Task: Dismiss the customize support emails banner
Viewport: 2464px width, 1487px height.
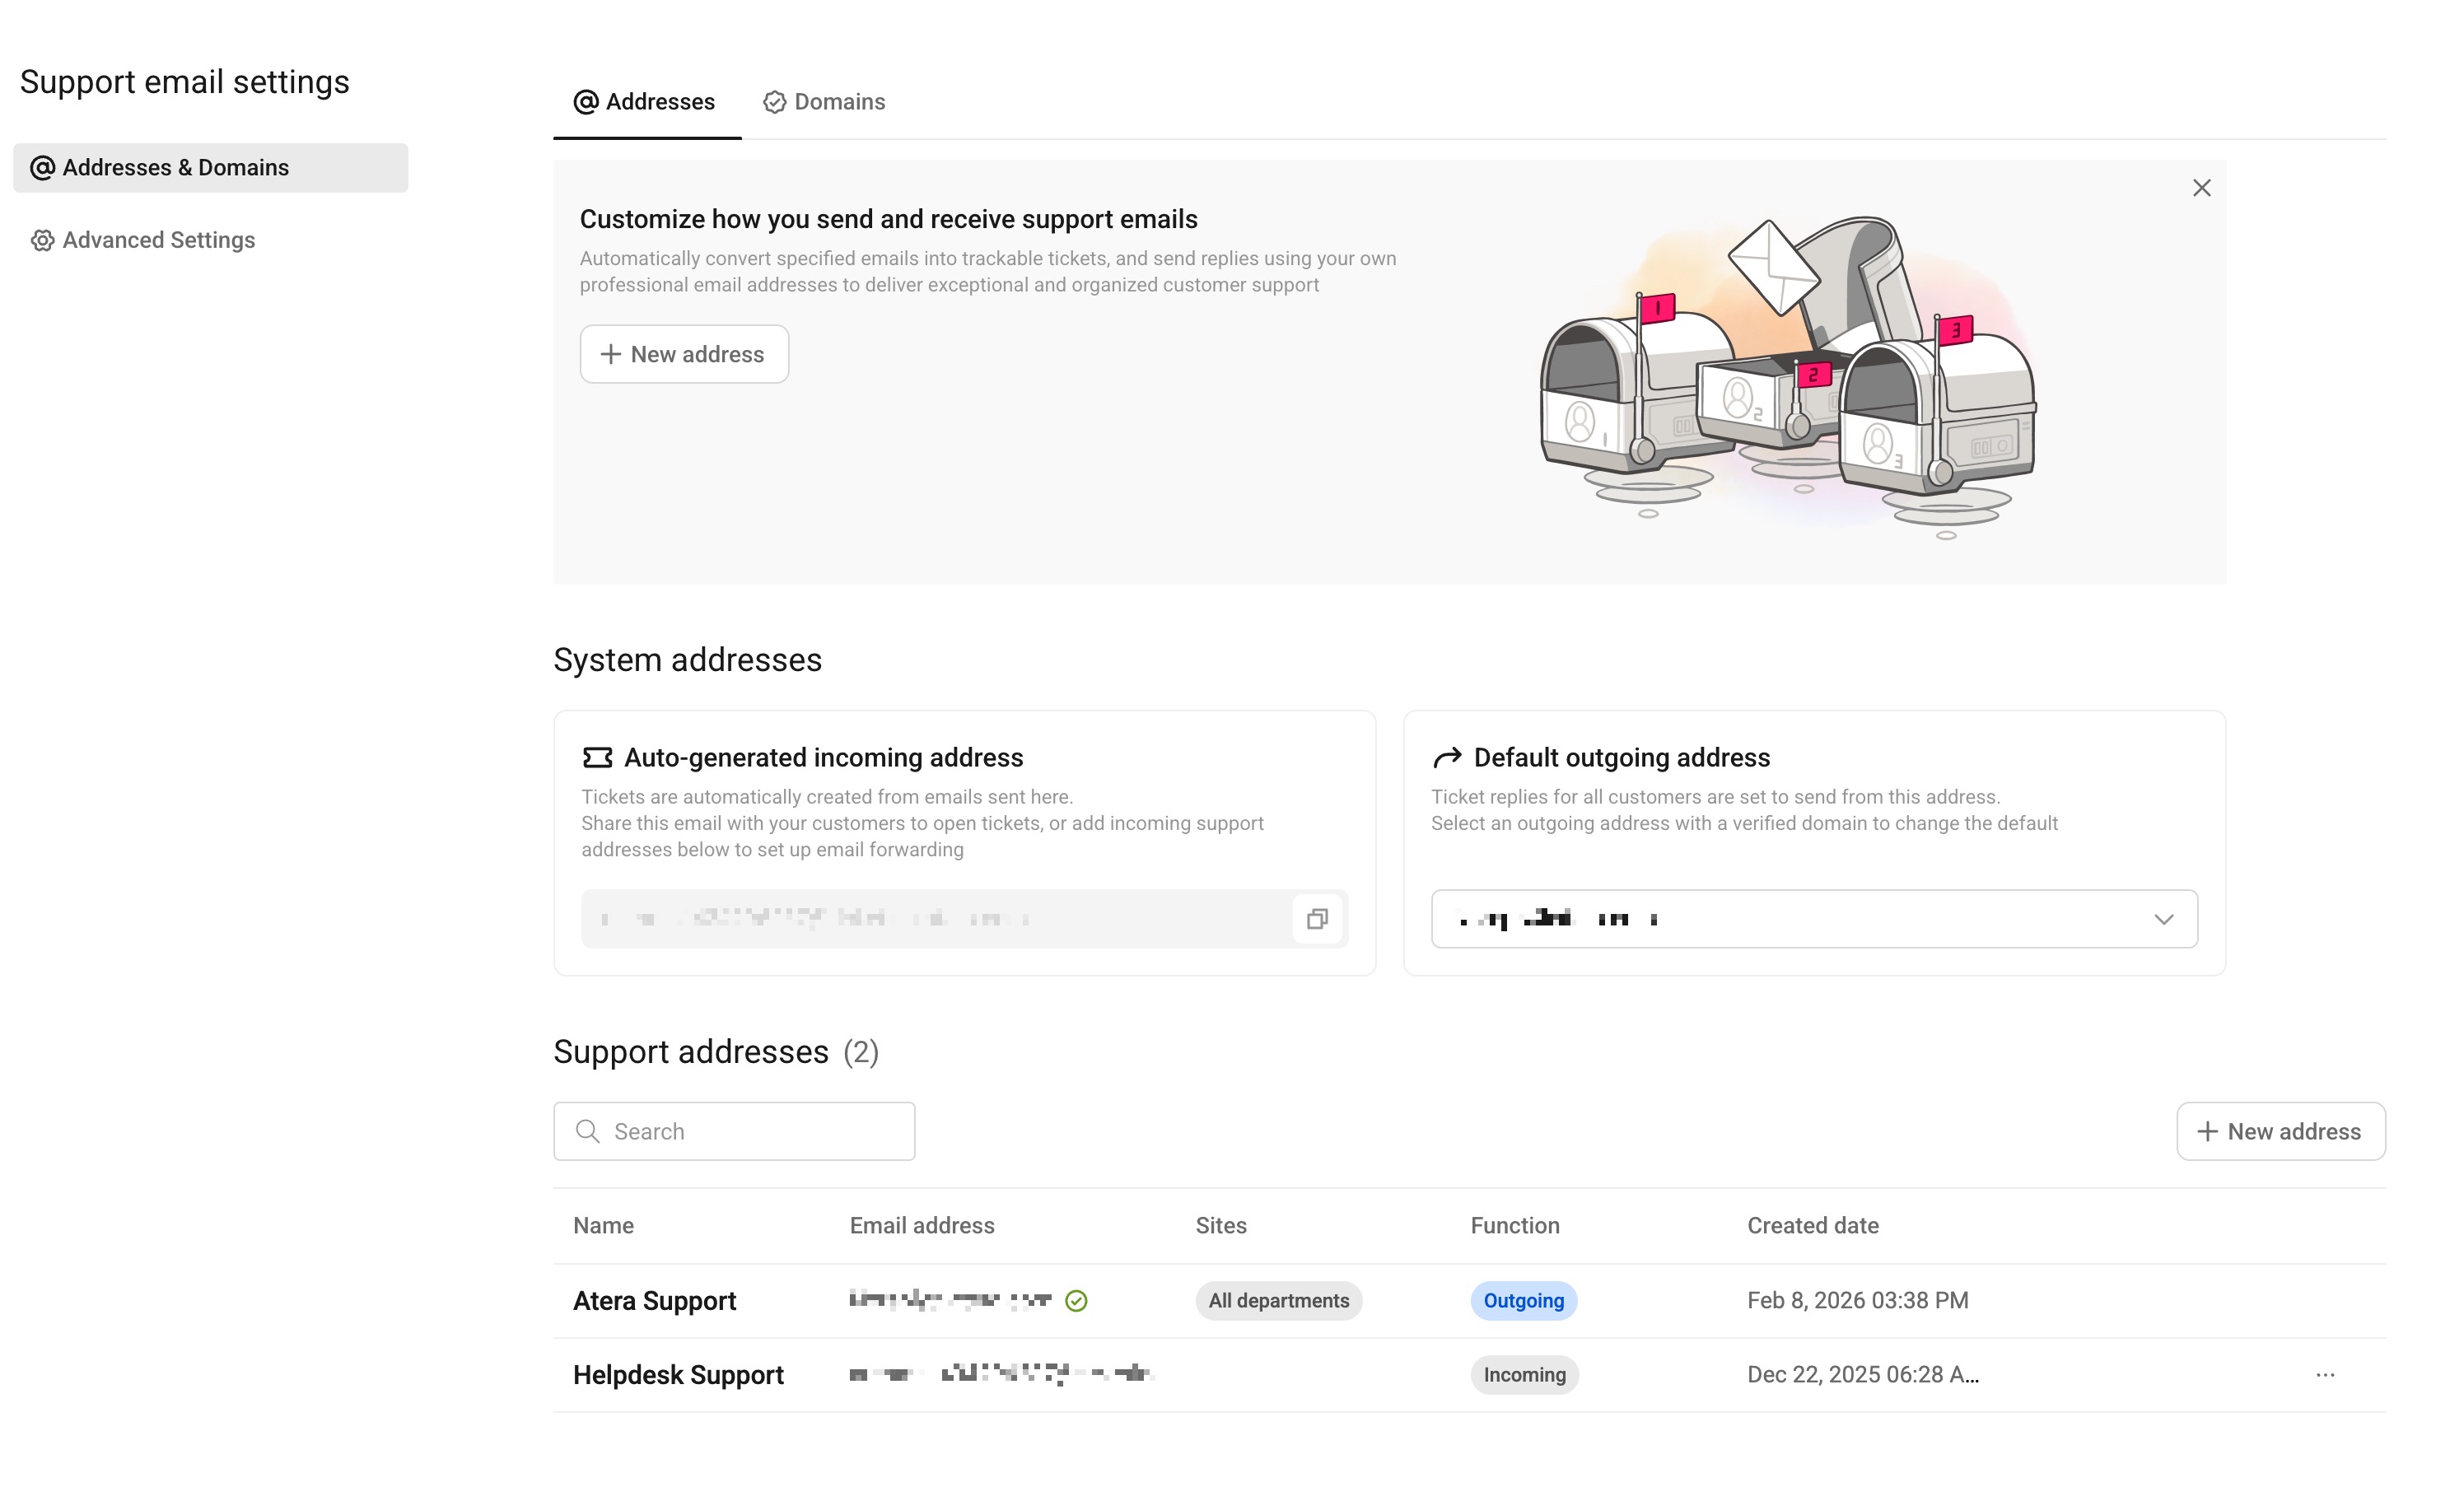Action: pos(2201,188)
